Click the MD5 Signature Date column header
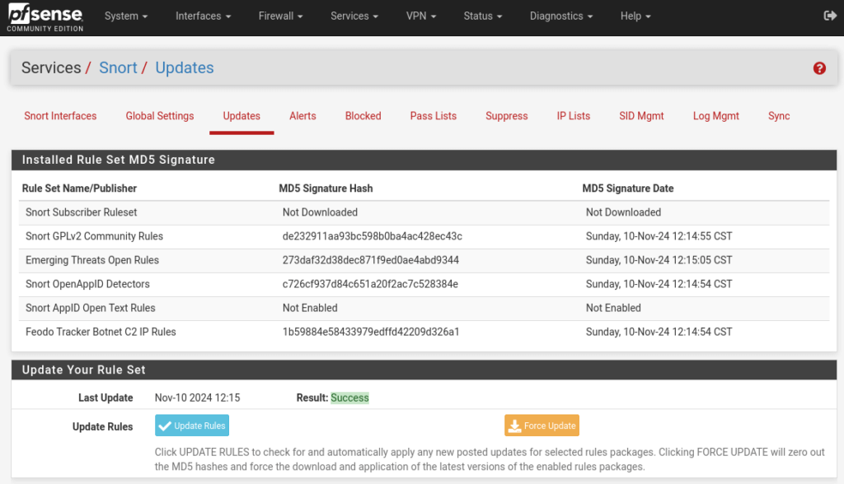The height and width of the screenshot is (484, 844). [628, 188]
